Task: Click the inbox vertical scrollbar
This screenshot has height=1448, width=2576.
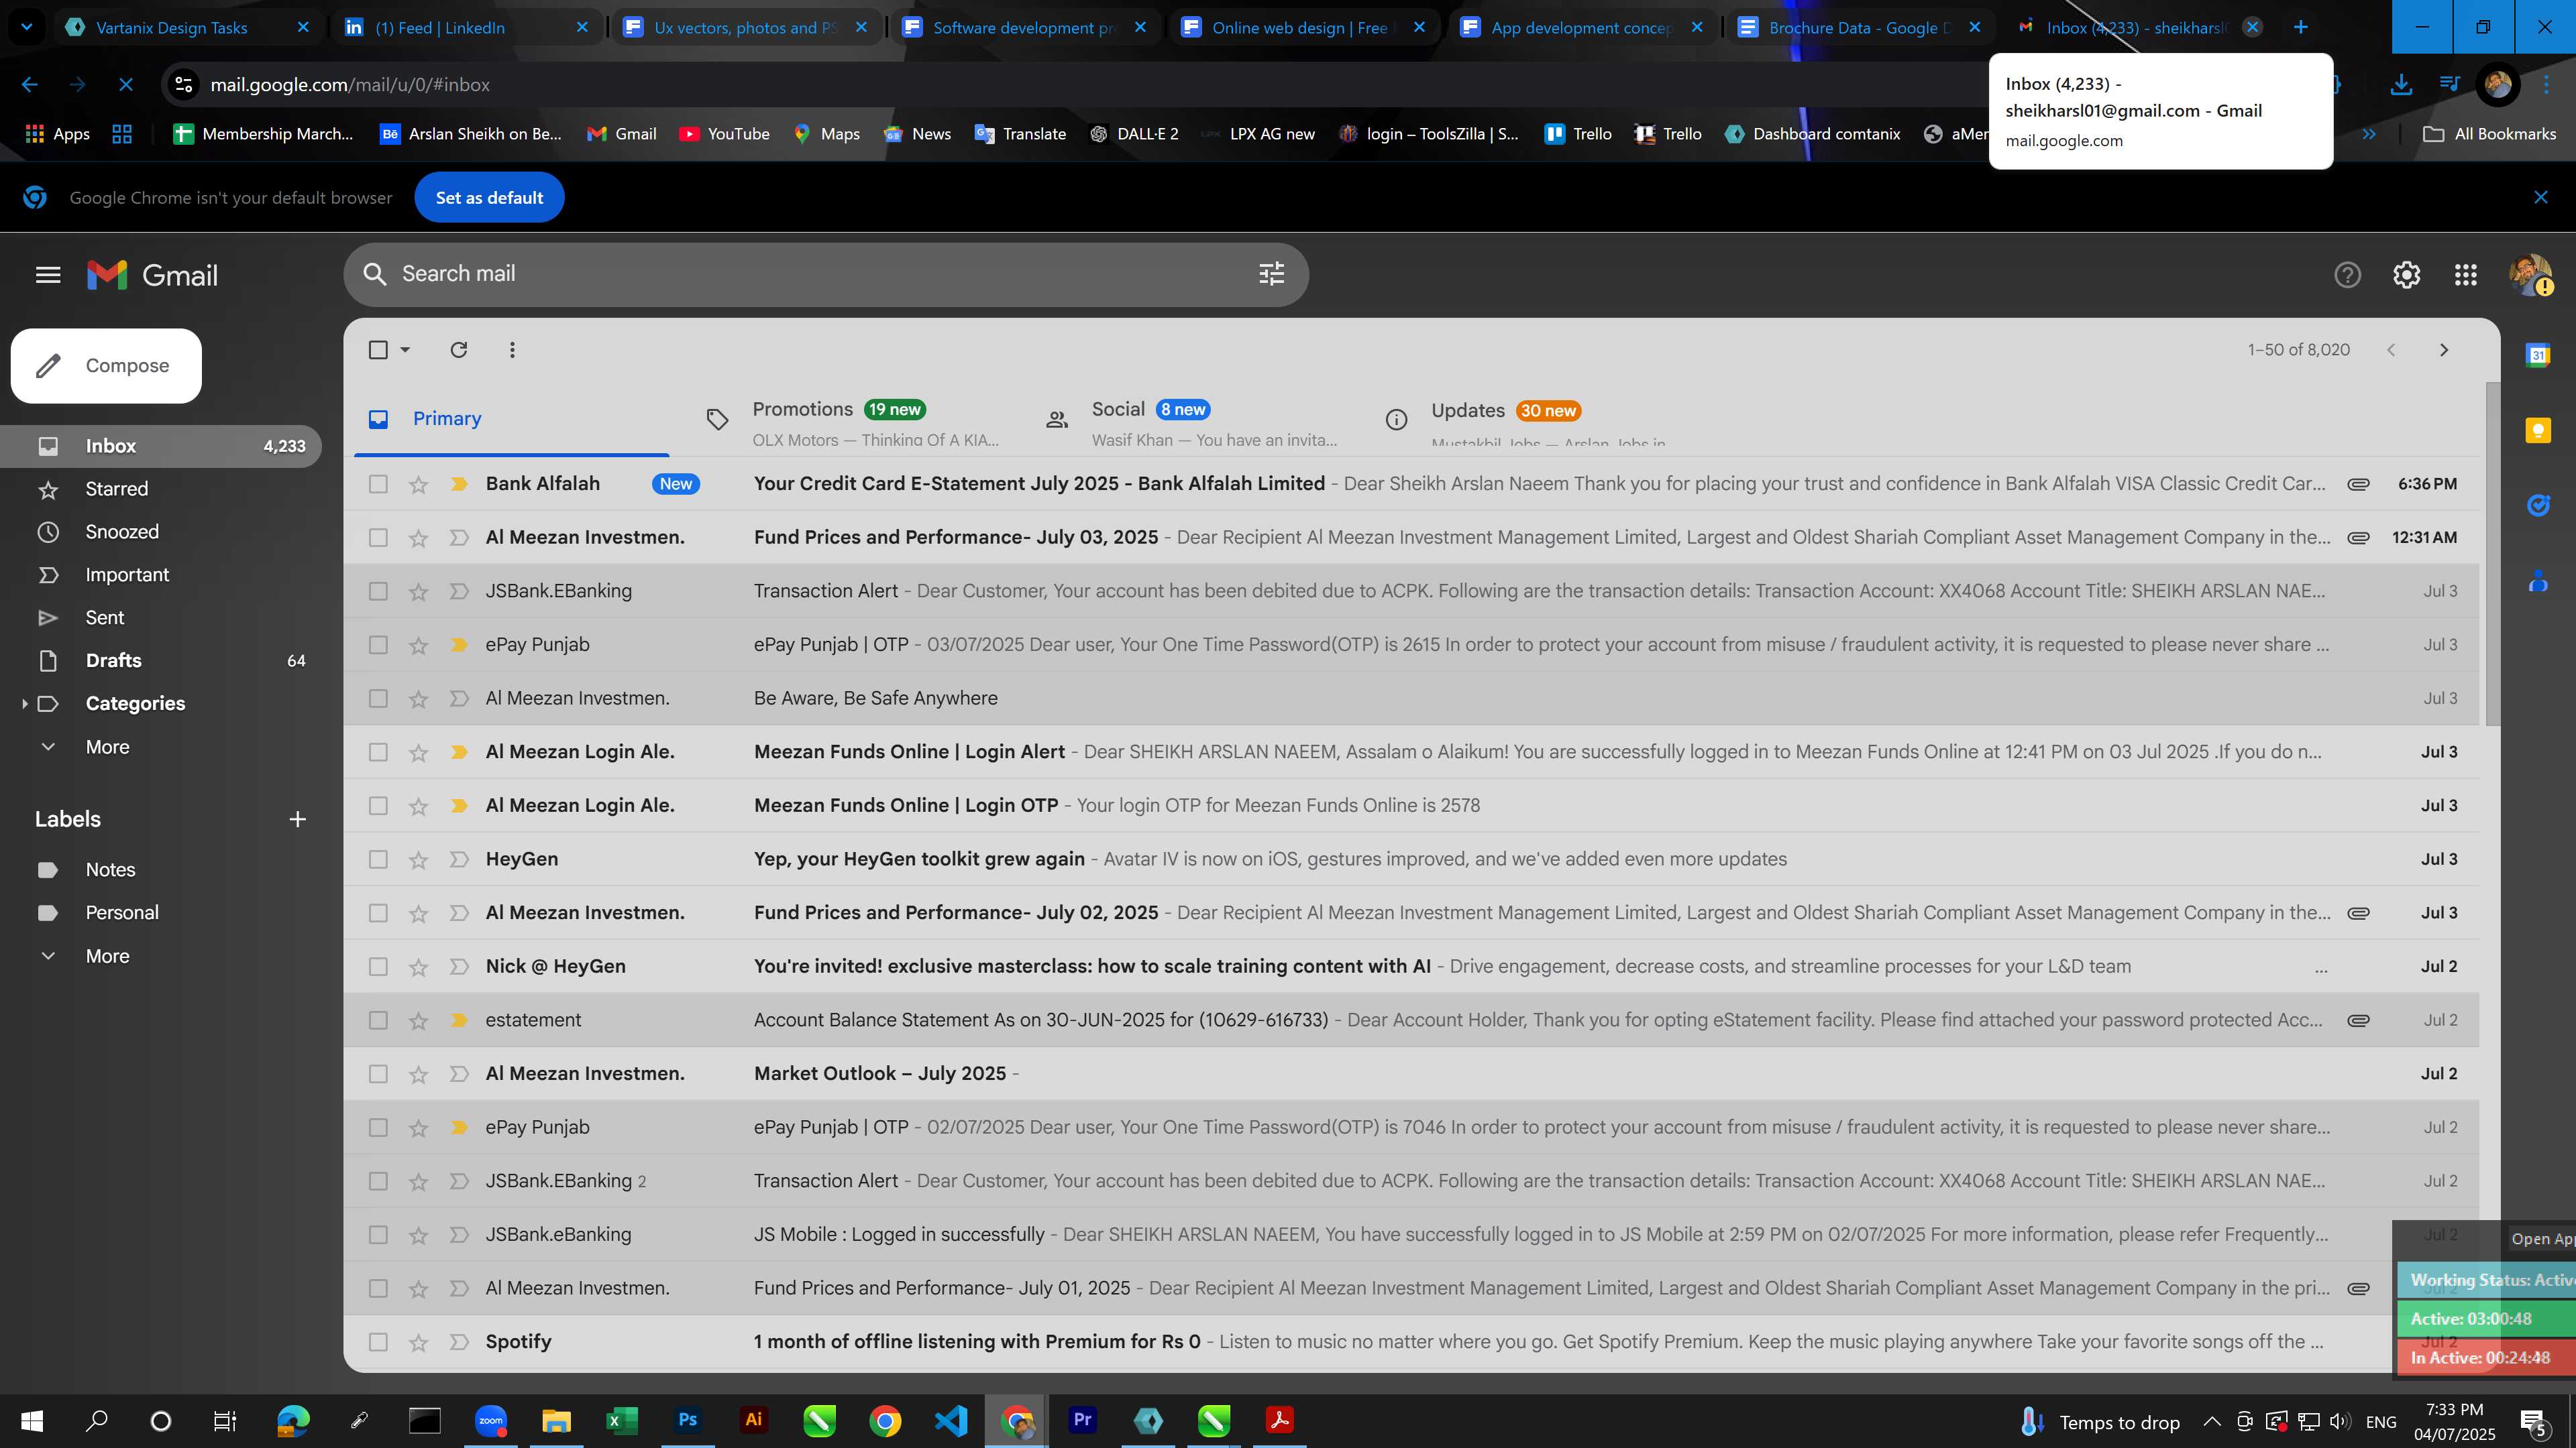Action: pos(2492,554)
